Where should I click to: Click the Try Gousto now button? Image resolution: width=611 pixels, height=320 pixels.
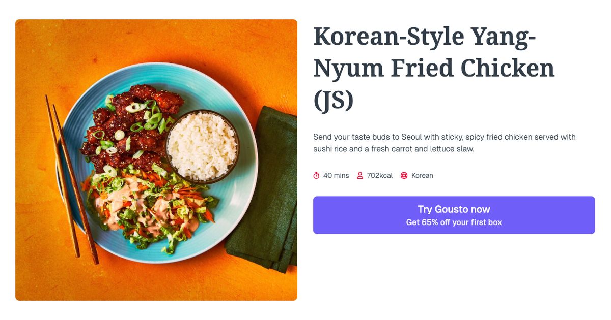pos(454,209)
